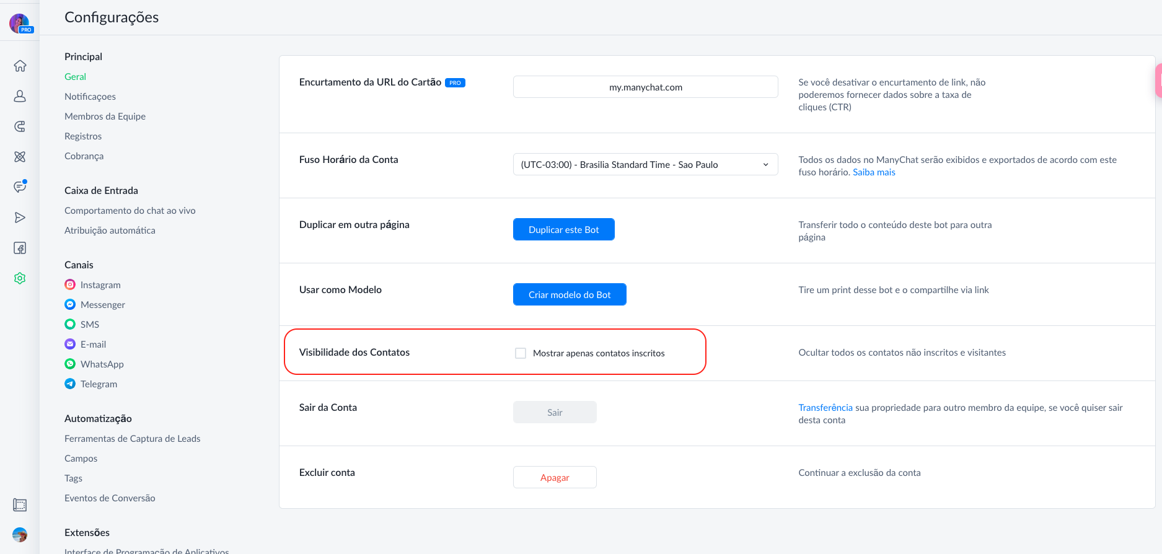This screenshot has height=554, width=1162.
Task: Select Notificações in the settings menu
Action: [90, 97]
